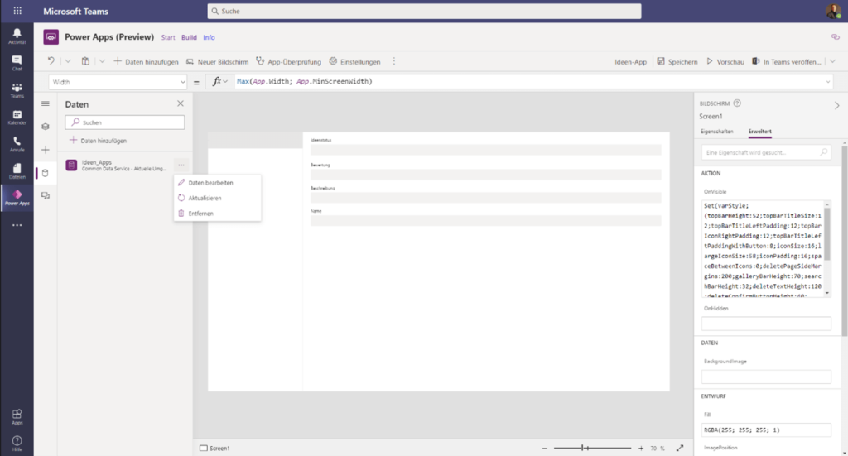Open Anrufe phone icon
848x456 pixels.
pyautogui.click(x=17, y=144)
